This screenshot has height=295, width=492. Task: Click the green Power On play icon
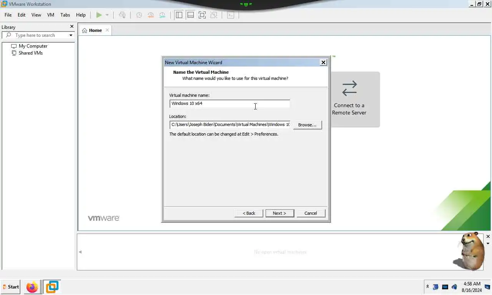(99, 15)
